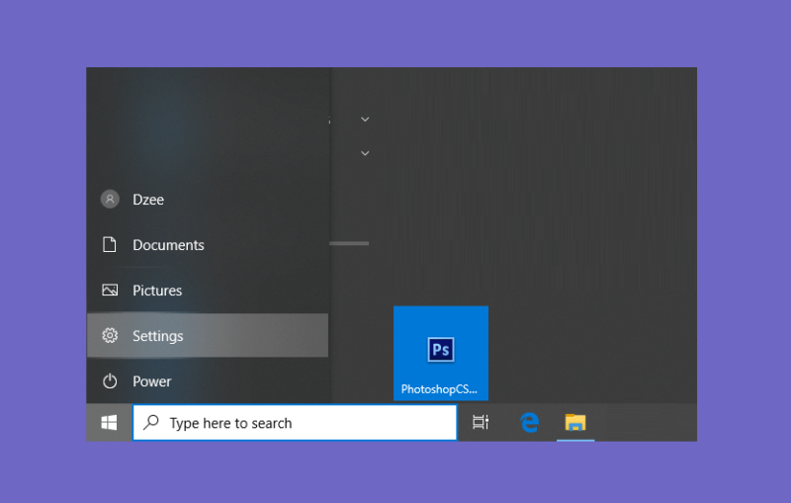Open the Dzee user account entry

pos(208,200)
